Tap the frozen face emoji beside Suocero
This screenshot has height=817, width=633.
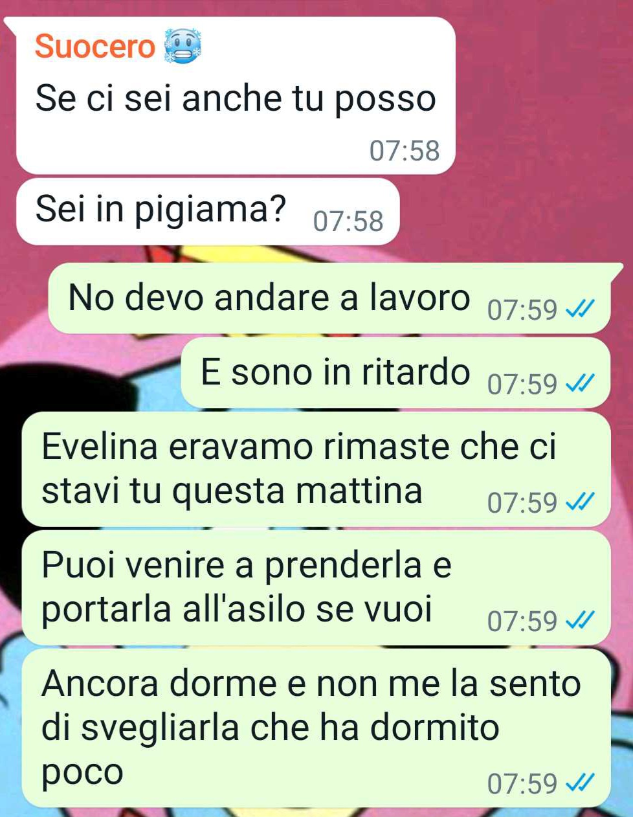tap(183, 46)
